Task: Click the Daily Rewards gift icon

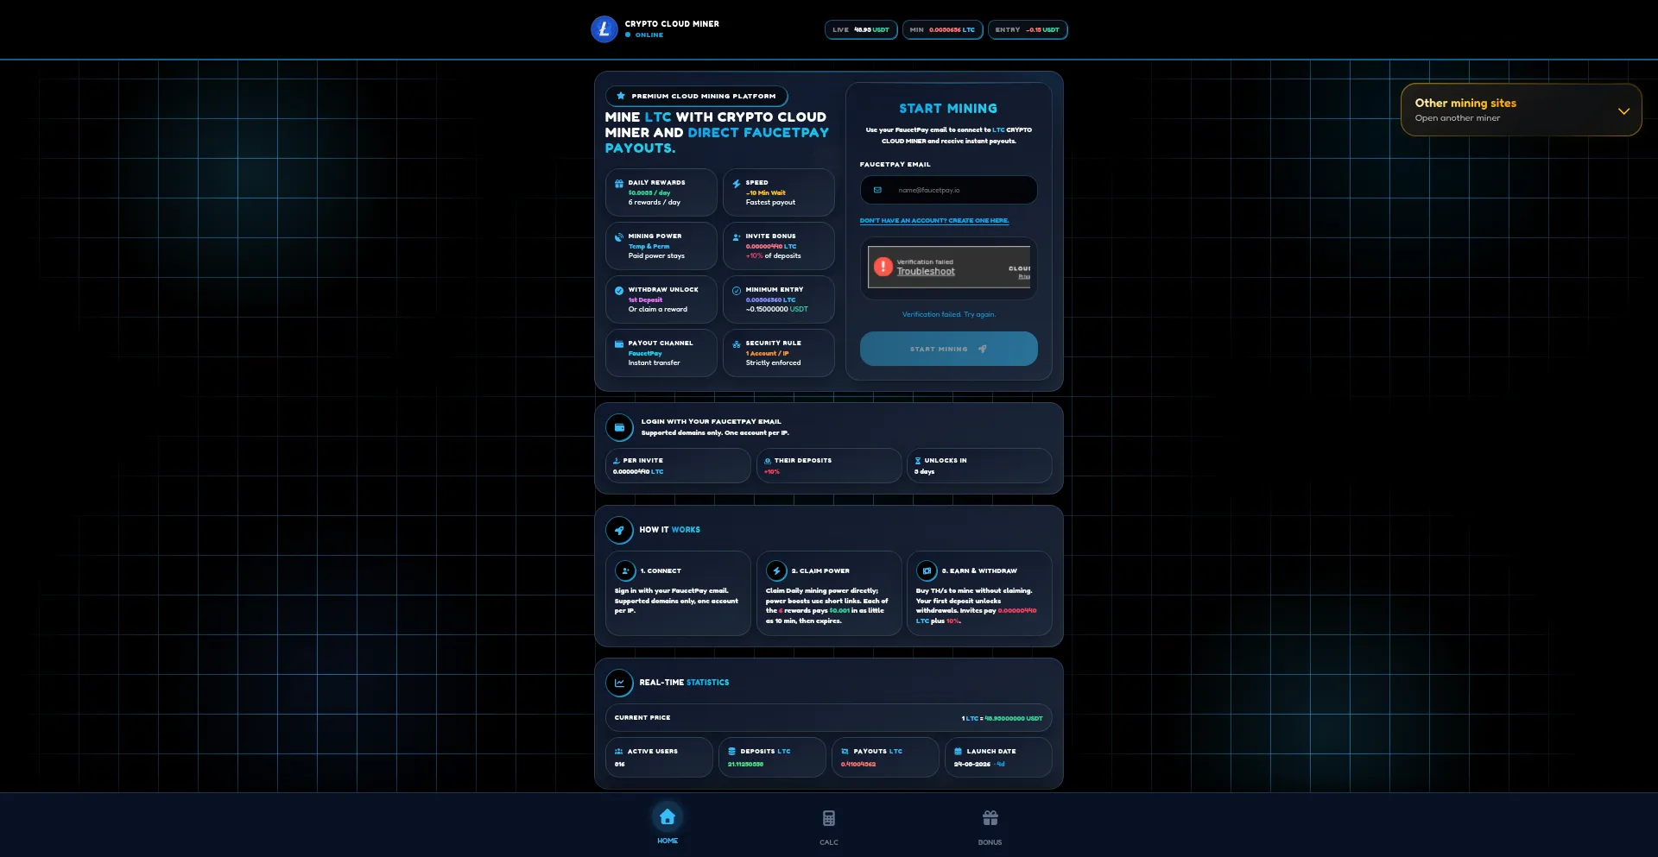Action: click(619, 184)
